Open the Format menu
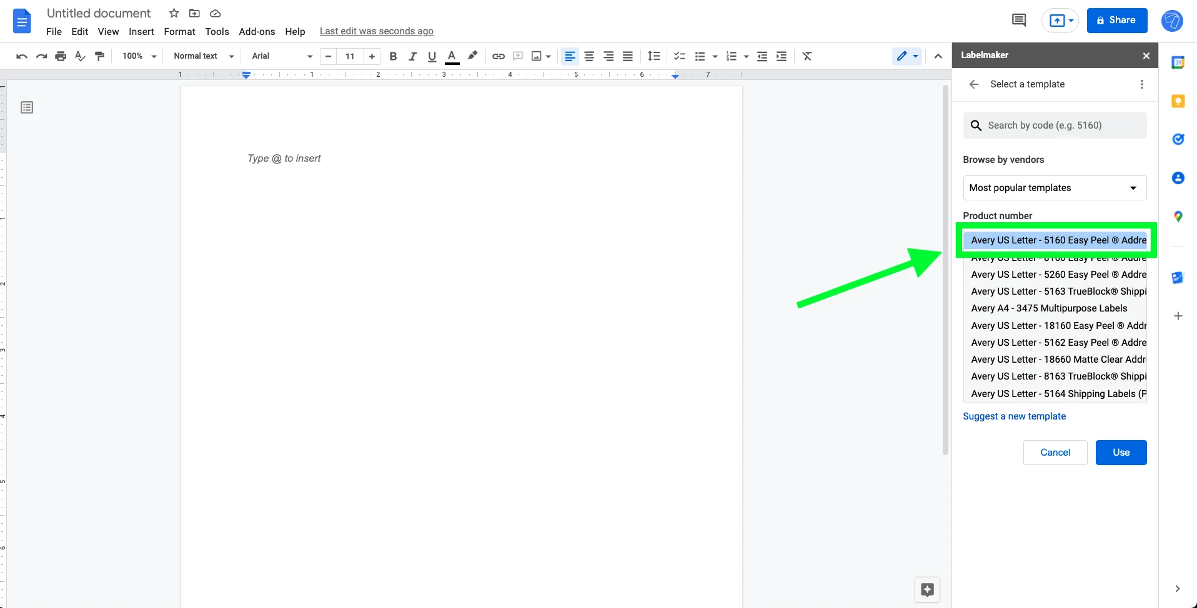1197x608 pixels. (179, 32)
